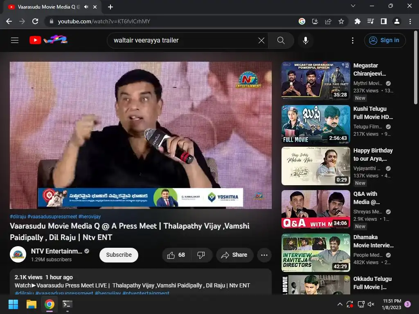Dislike the video with thumbs down
This screenshot has width=419, height=314.
coord(201,255)
